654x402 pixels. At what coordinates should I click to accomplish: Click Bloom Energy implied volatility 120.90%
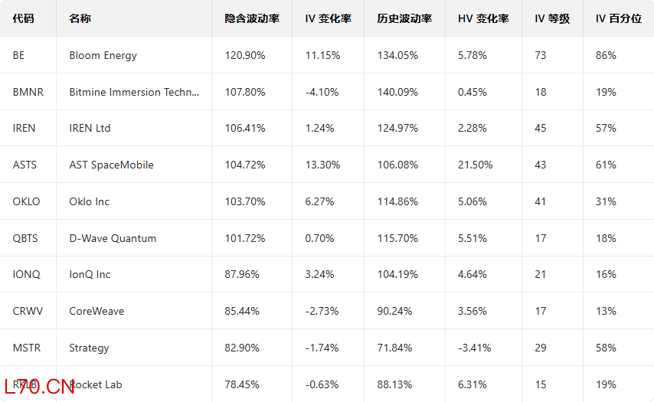[x=245, y=55]
